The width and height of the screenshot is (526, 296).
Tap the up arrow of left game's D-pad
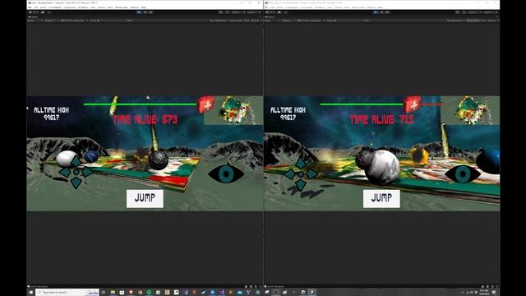pos(76,162)
